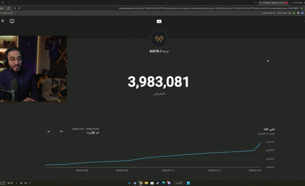
Task: Click the webcam stream preview thumbnail
Action: [33, 69]
